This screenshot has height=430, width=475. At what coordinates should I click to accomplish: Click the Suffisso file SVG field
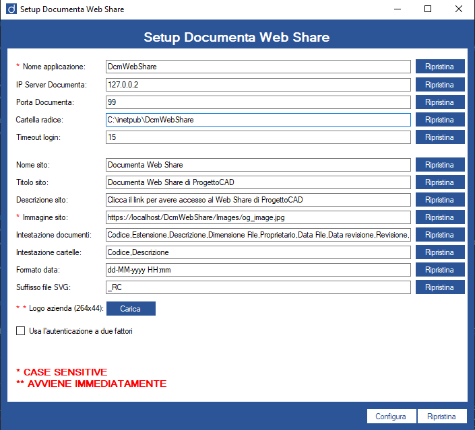[x=258, y=287]
